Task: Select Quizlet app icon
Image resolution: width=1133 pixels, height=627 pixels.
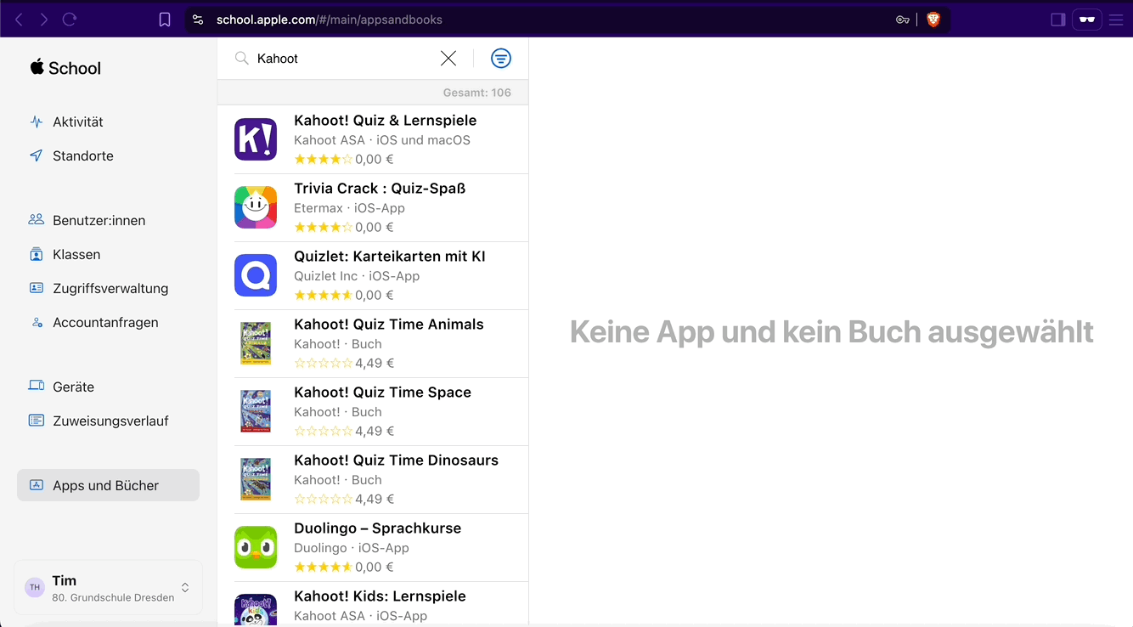Action: click(x=256, y=275)
